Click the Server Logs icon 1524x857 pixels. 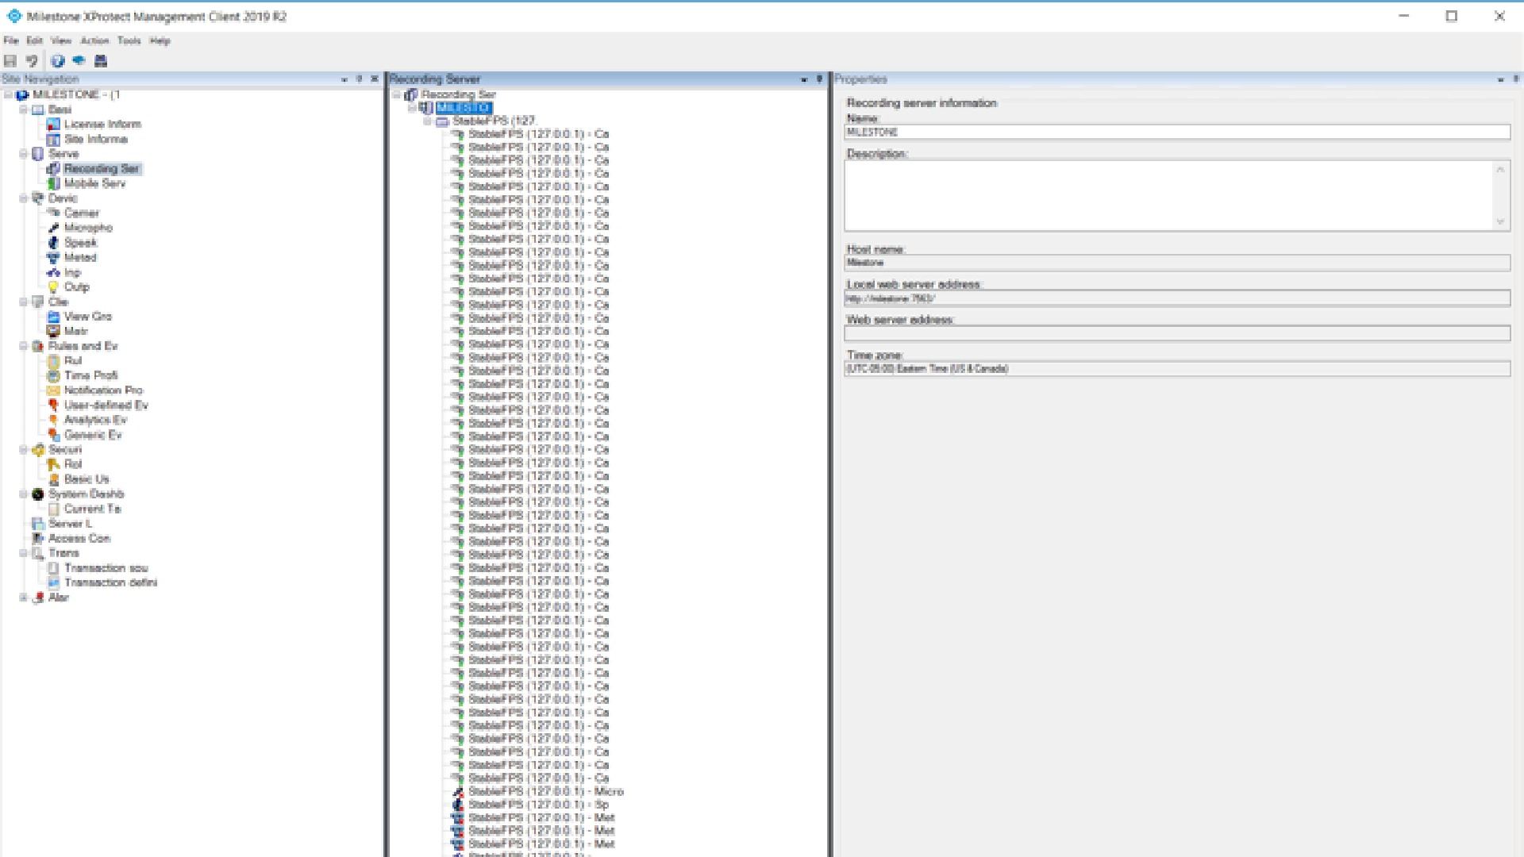point(37,524)
